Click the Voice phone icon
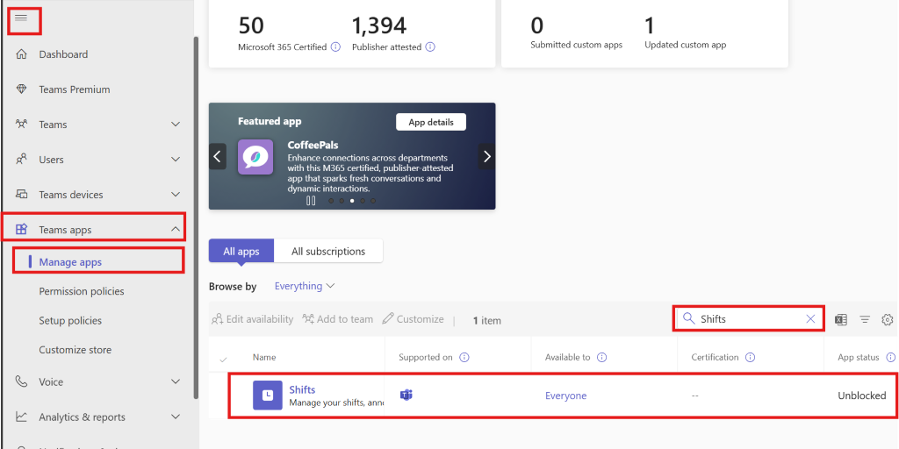 21,381
